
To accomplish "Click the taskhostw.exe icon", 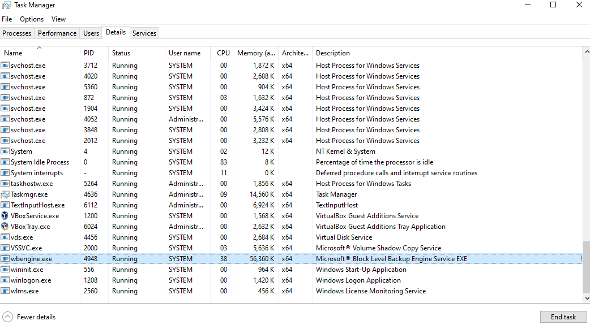I will click(5, 184).
